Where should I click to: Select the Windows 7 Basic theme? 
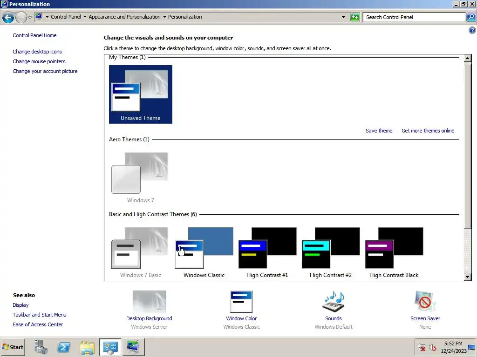(x=140, y=252)
